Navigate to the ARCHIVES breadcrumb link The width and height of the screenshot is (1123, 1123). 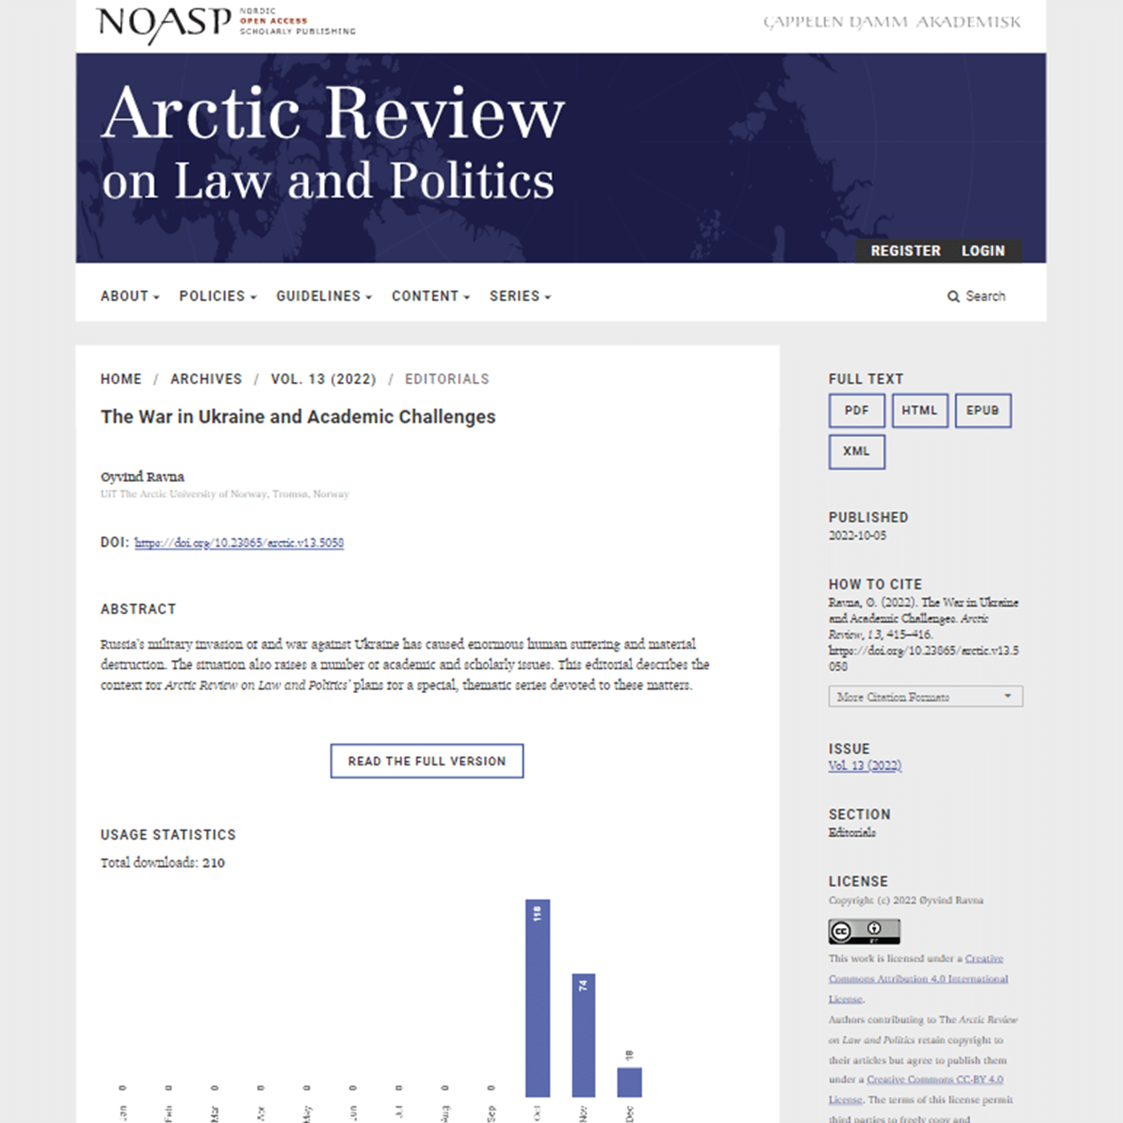coord(206,379)
